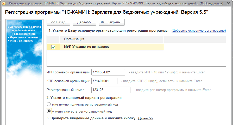The image size is (233, 125).
Task: Click the Регистрация программы page heading
Action: pyautogui.click(x=107, y=12)
